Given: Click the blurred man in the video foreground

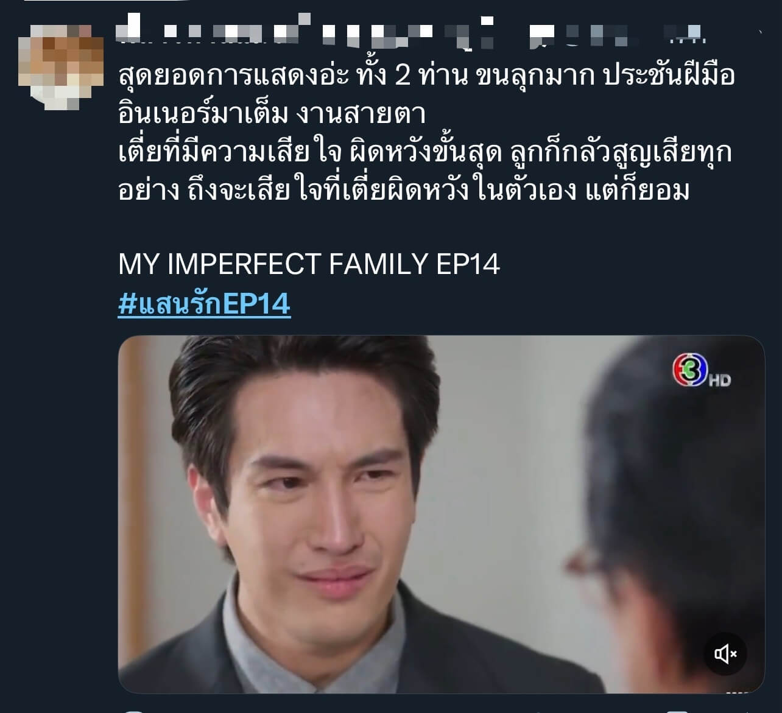Looking at the screenshot, I should tap(670, 518).
